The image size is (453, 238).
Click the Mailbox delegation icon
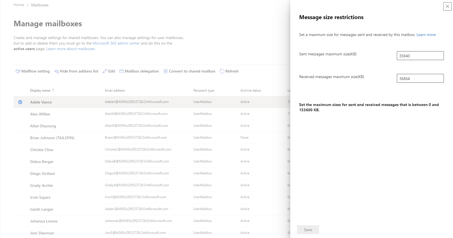(x=121, y=71)
